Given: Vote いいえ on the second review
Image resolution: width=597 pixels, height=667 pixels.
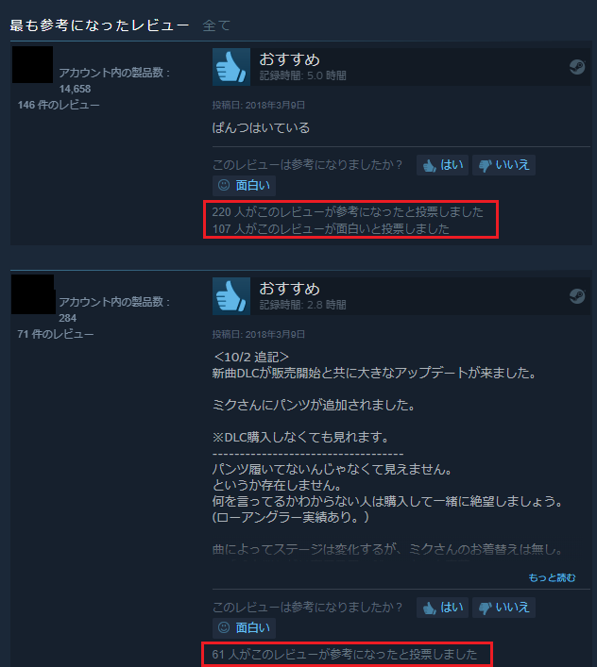Looking at the screenshot, I should pyautogui.click(x=503, y=608).
